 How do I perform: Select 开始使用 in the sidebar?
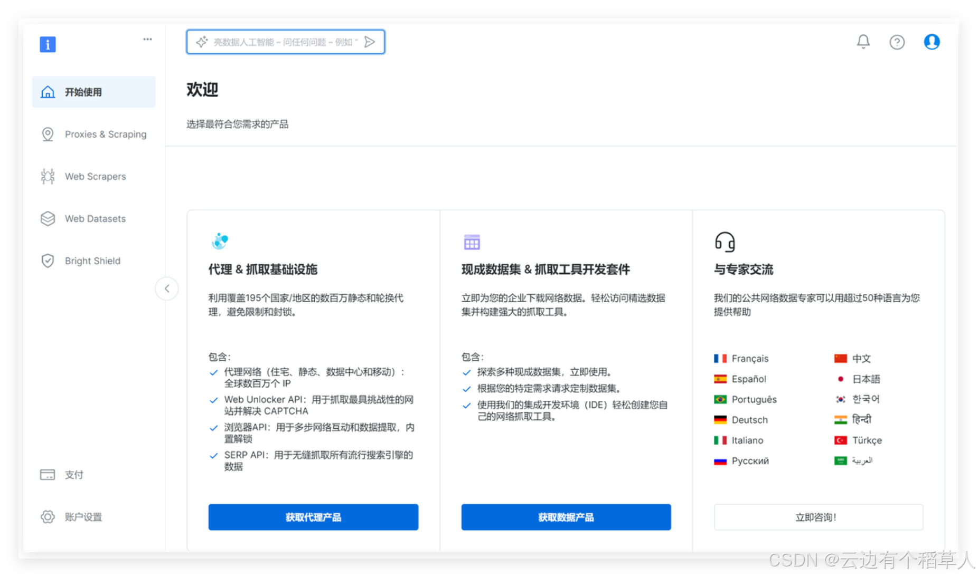[94, 92]
